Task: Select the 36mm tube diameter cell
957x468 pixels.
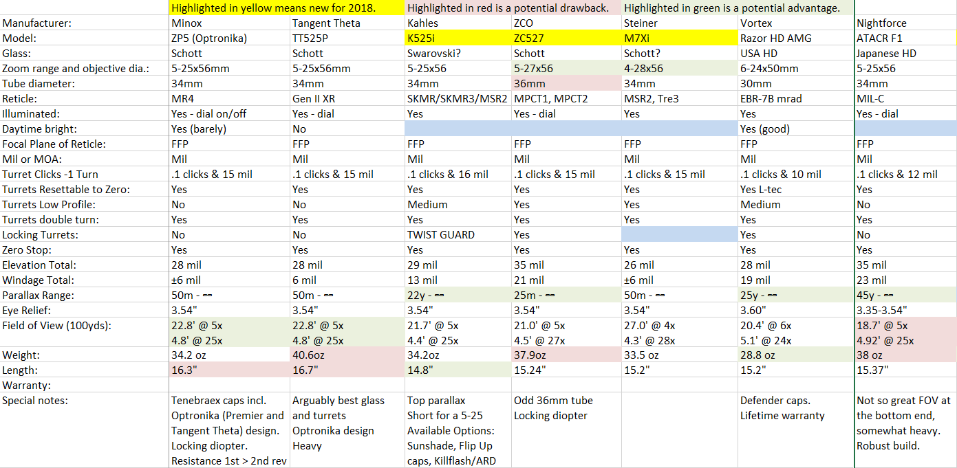Action: [530, 84]
